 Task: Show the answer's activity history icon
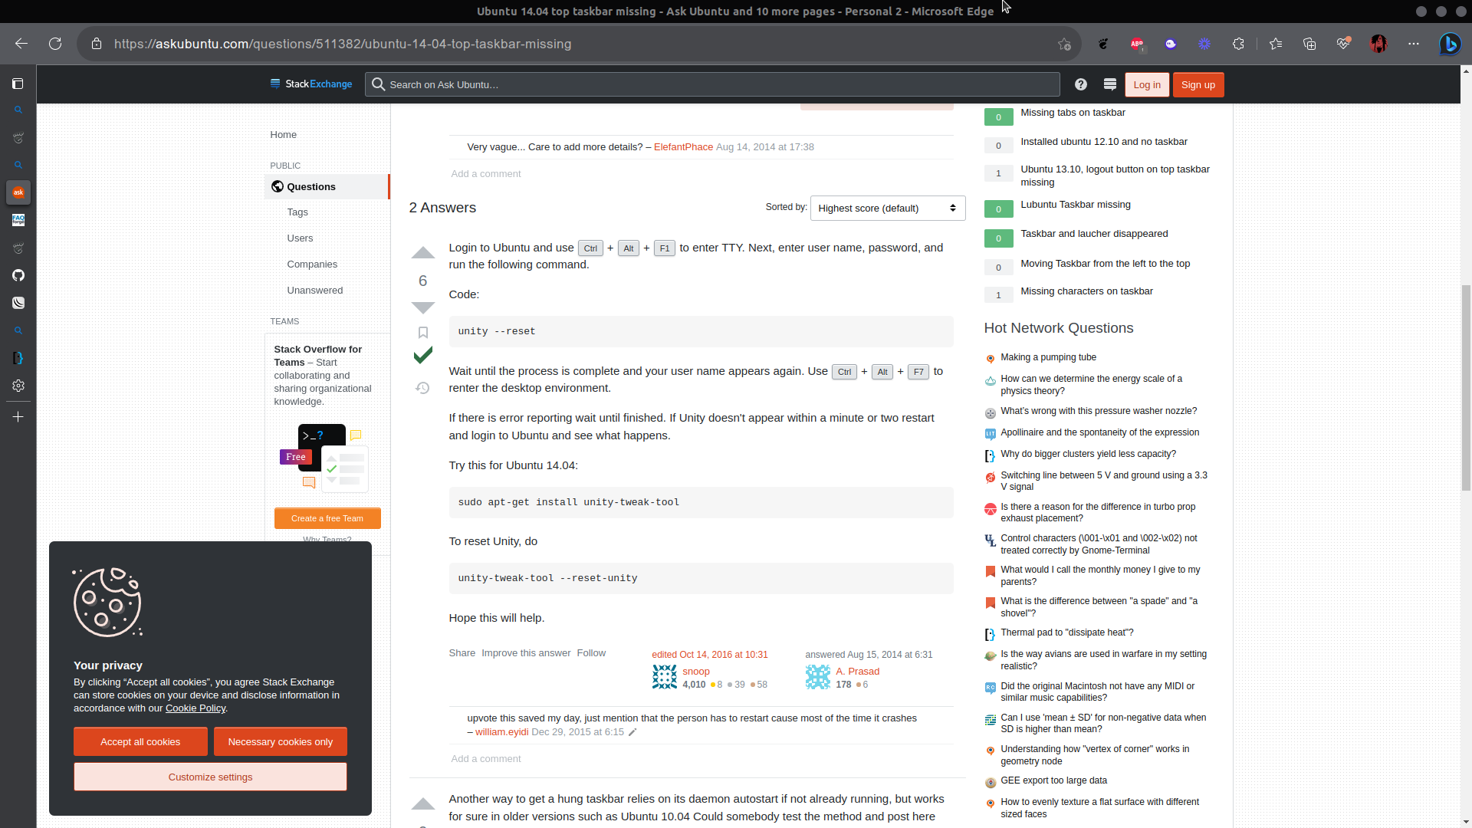point(422,388)
